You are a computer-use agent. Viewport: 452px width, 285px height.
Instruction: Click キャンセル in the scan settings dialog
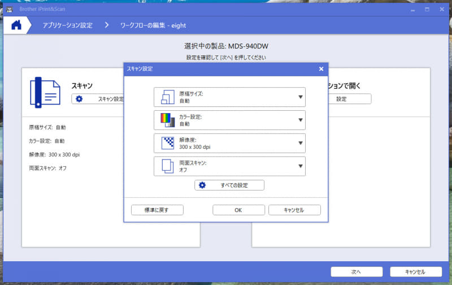pos(294,210)
